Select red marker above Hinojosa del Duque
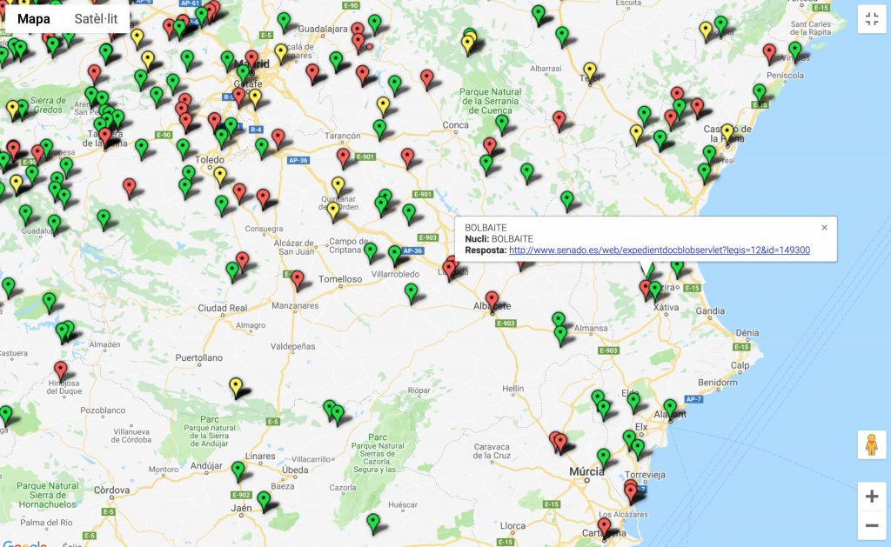The height and width of the screenshot is (547, 891). (60, 369)
